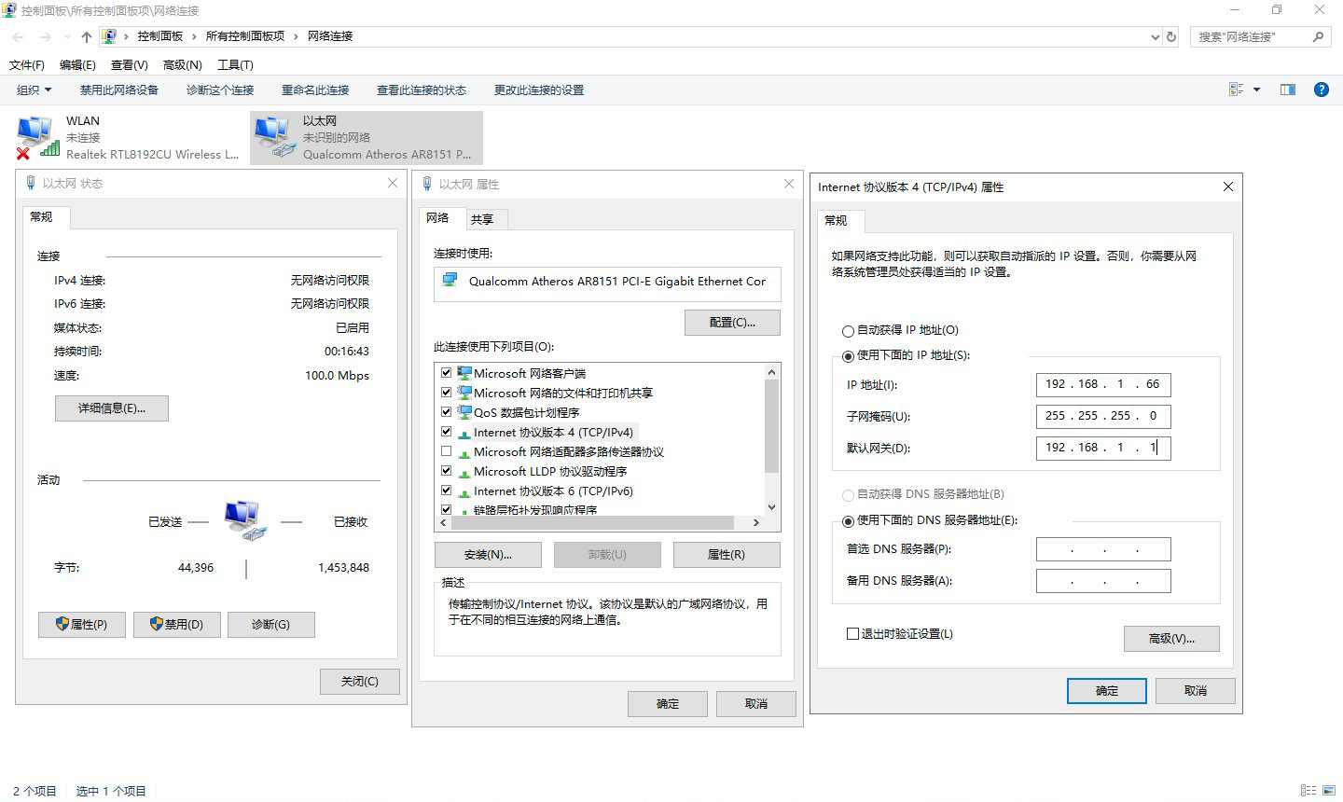Open the 高级(N) menu

[x=182, y=64]
